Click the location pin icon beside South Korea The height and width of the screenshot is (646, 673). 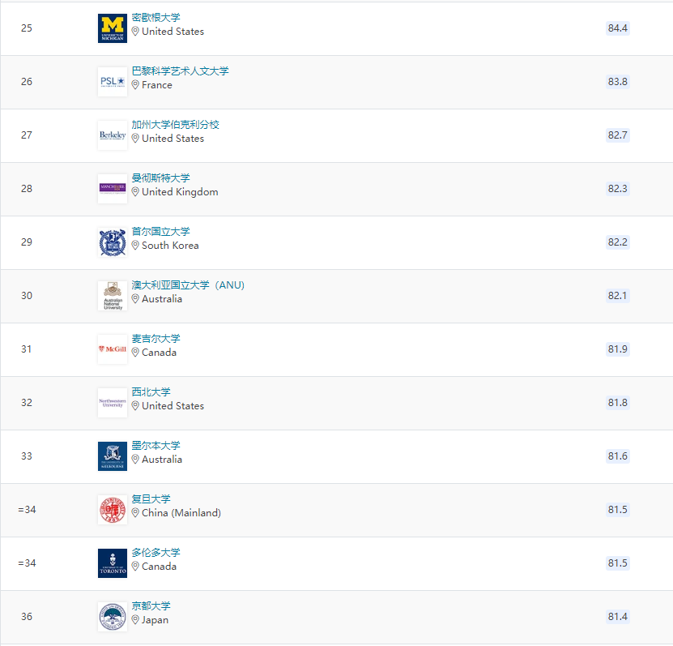click(135, 246)
